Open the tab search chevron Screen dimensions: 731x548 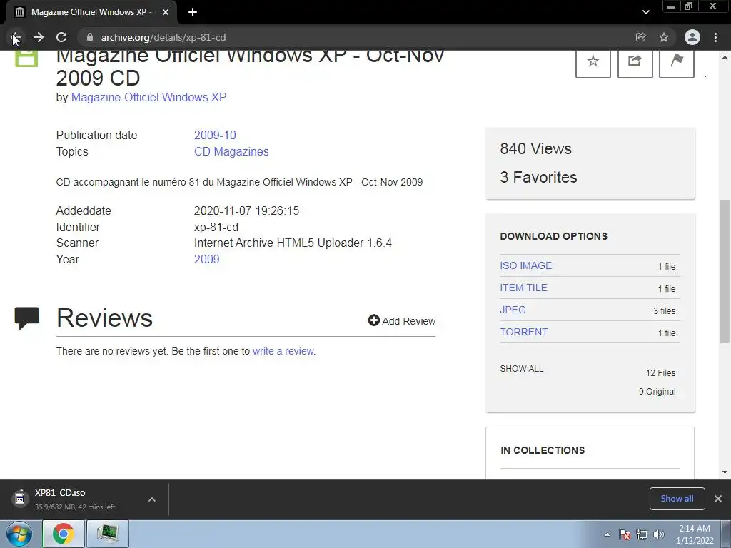tap(645, 12)
